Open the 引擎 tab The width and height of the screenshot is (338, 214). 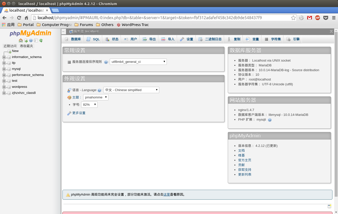coord(293,39)
